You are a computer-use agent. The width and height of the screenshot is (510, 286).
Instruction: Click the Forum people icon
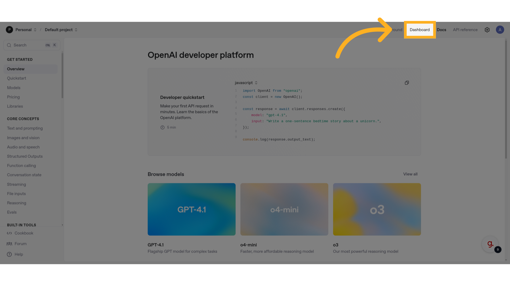point(9,244)
